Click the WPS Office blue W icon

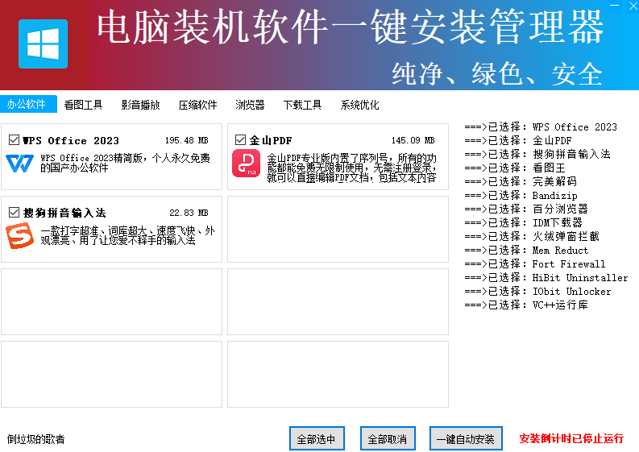(x=19, y=164)
